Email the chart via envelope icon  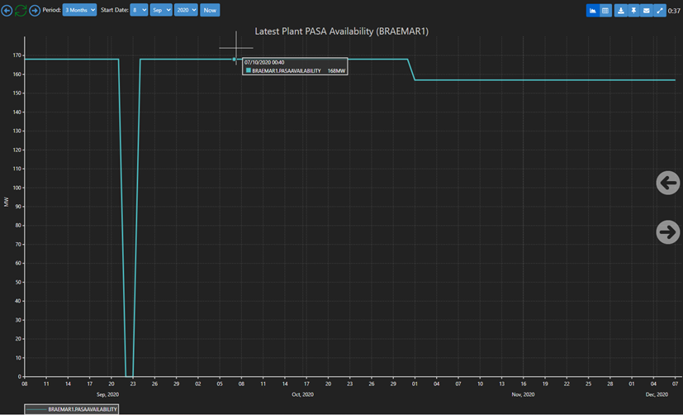647,10
